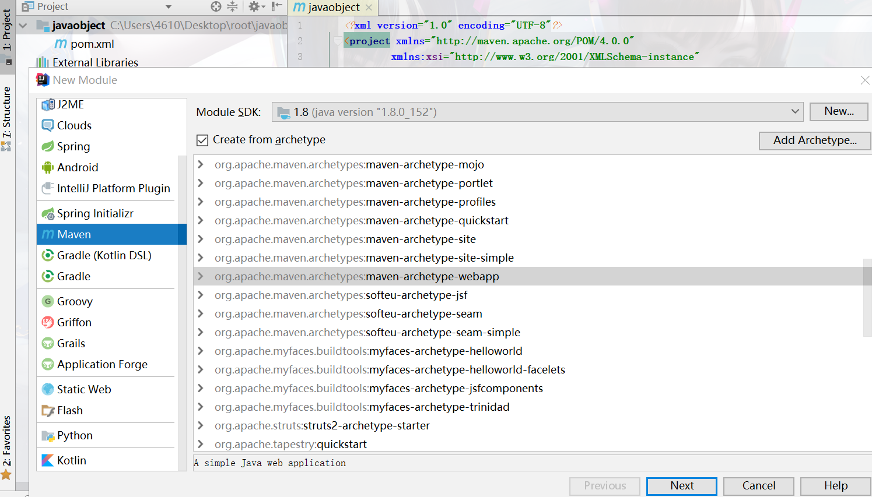Image resolution: width=872 pixels, height=497 pixels.
Task: Select maven-archetype-site-simple archetype
Action: click(528, 258)
